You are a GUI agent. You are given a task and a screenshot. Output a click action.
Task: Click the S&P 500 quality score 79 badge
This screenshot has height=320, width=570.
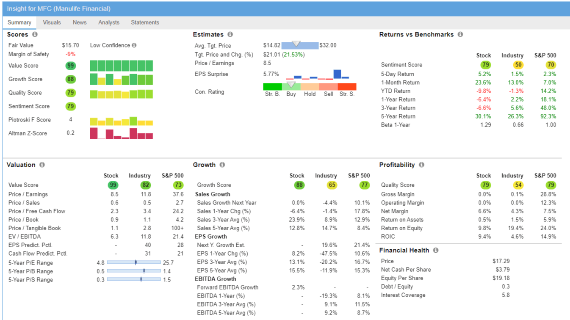pos(551,185)
